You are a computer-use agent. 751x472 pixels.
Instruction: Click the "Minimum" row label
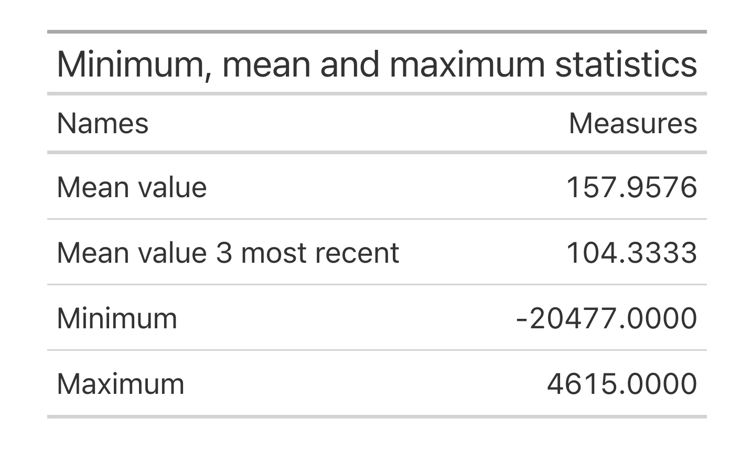pos(117,318)
